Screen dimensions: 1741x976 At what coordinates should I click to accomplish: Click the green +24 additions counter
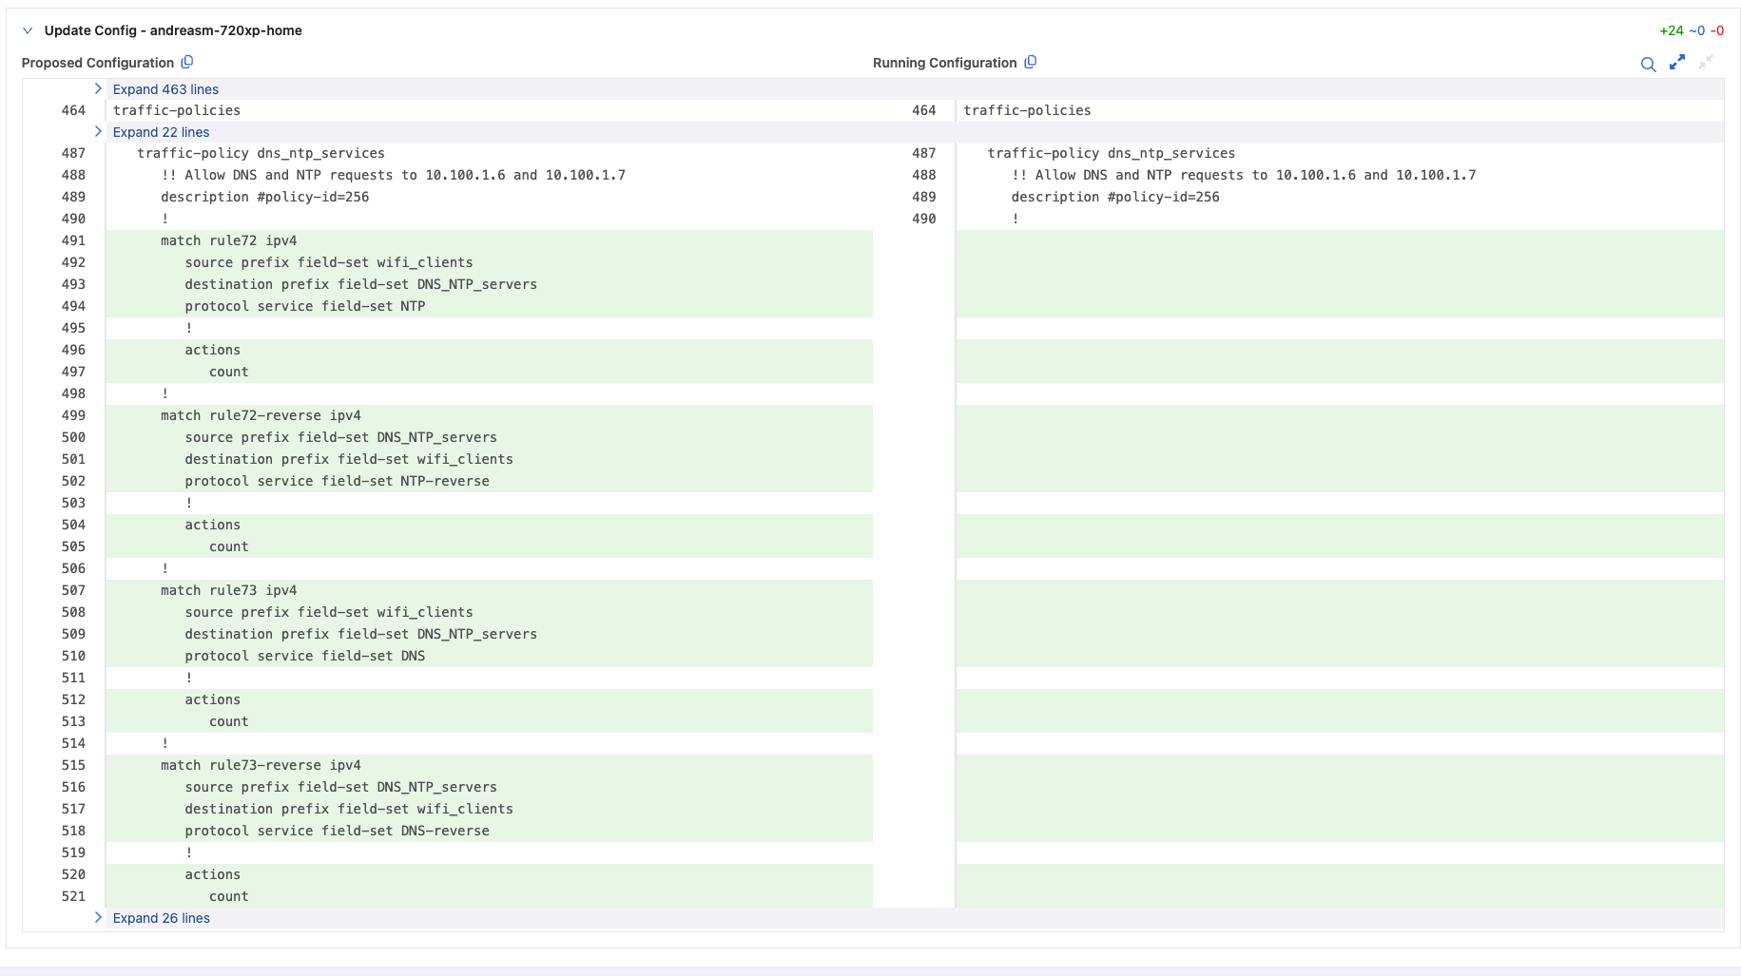click(1671, 30)
